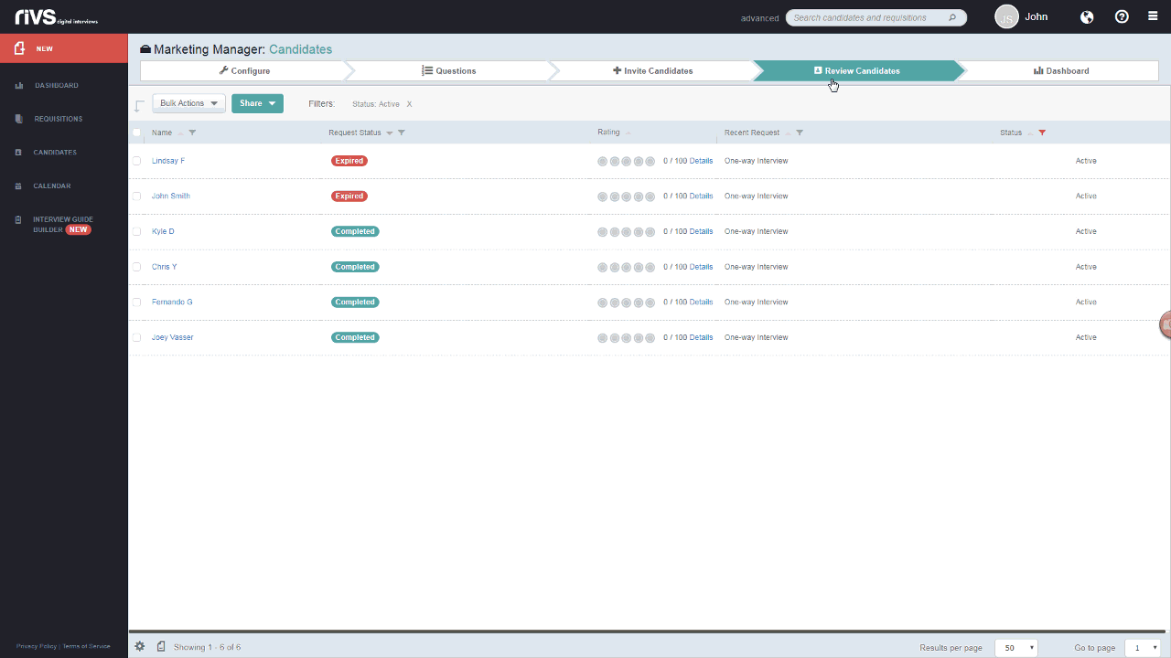Click the export document icon in footer
This screenshot has width=1171, height=658.
coord(161,646)
